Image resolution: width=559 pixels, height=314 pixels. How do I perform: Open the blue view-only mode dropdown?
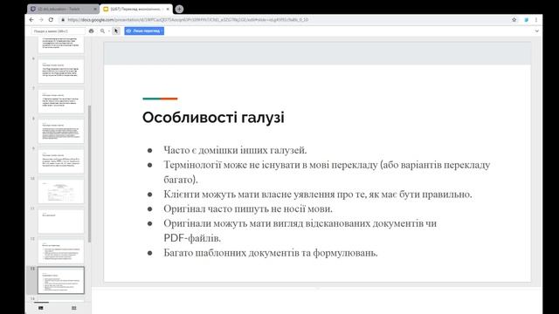click(144, 31)
